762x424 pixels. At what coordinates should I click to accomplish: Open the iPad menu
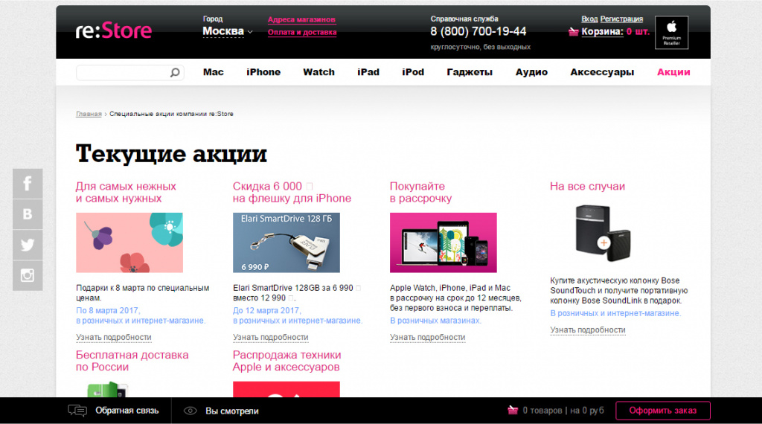(x=368, y=72)
